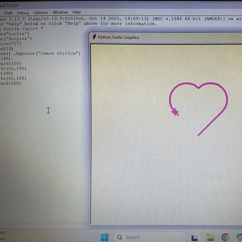Click the pink turtle cursor on the canvas

pyautogui.click(x=175, y=112)
